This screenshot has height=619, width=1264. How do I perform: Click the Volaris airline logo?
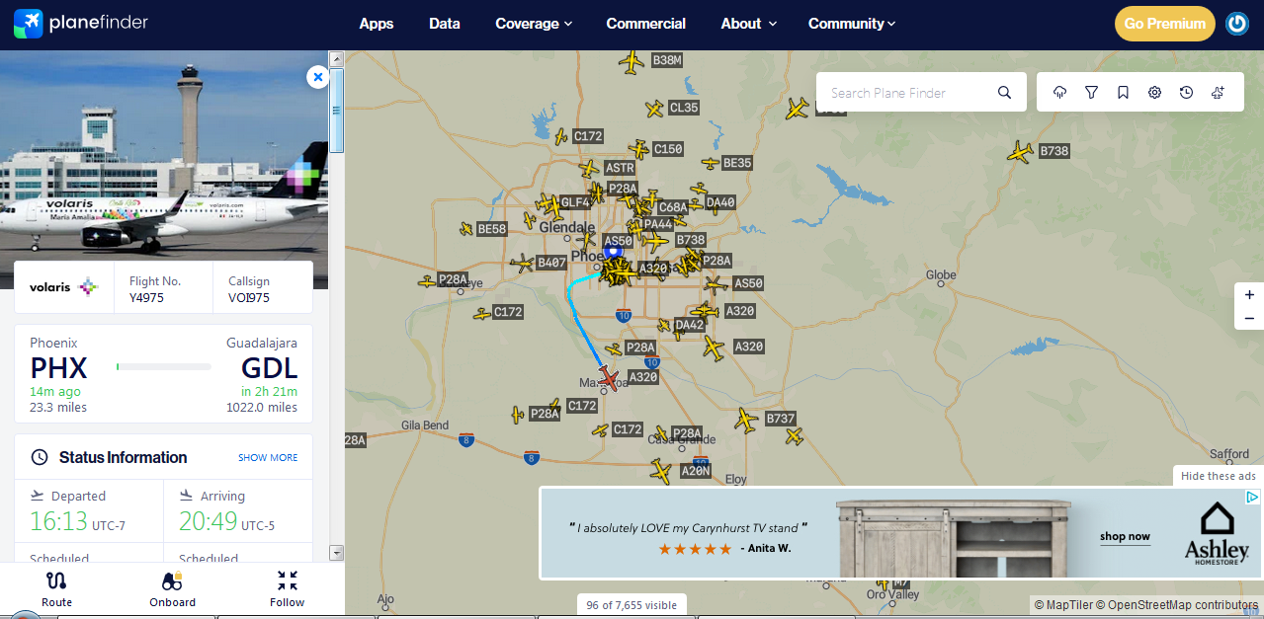(64, 287)
